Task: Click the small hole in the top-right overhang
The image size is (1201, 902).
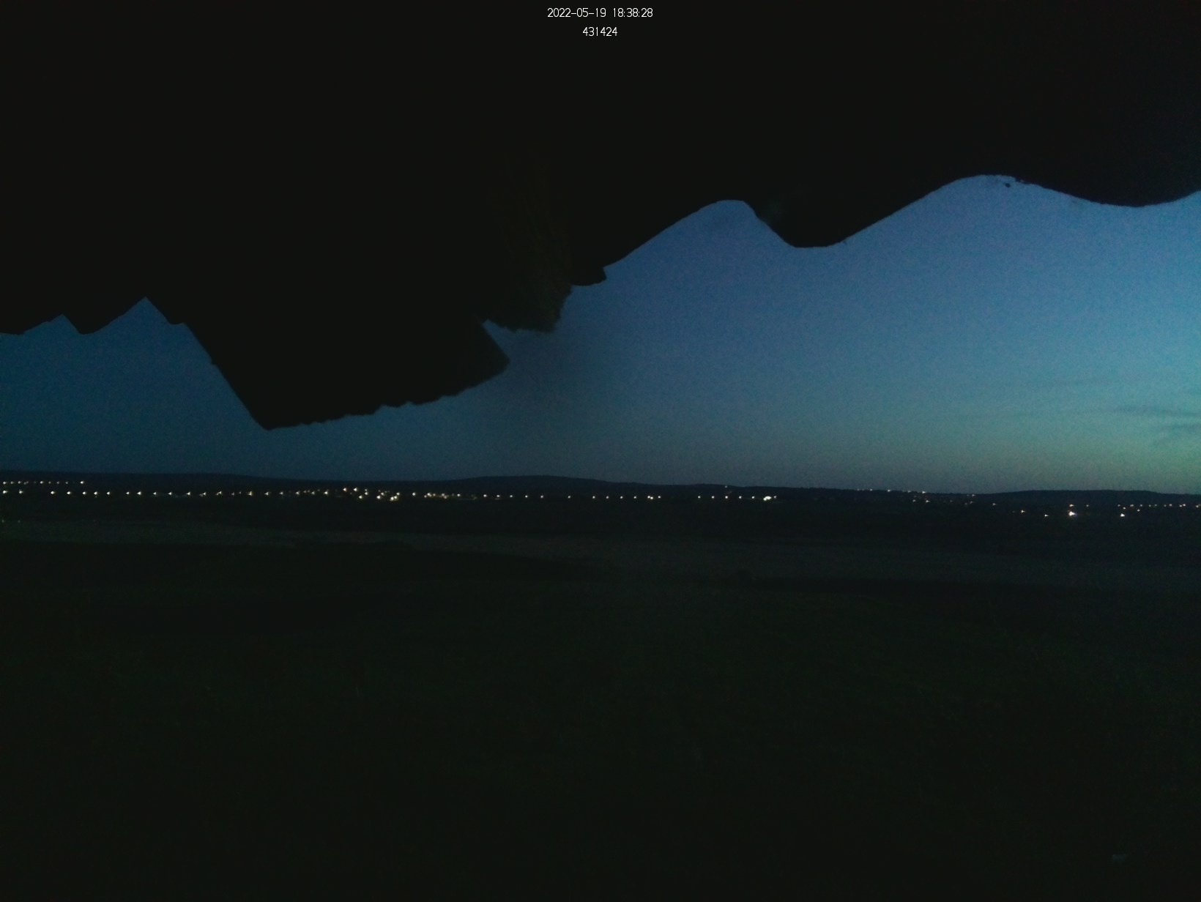Action: pos(1008,184)
